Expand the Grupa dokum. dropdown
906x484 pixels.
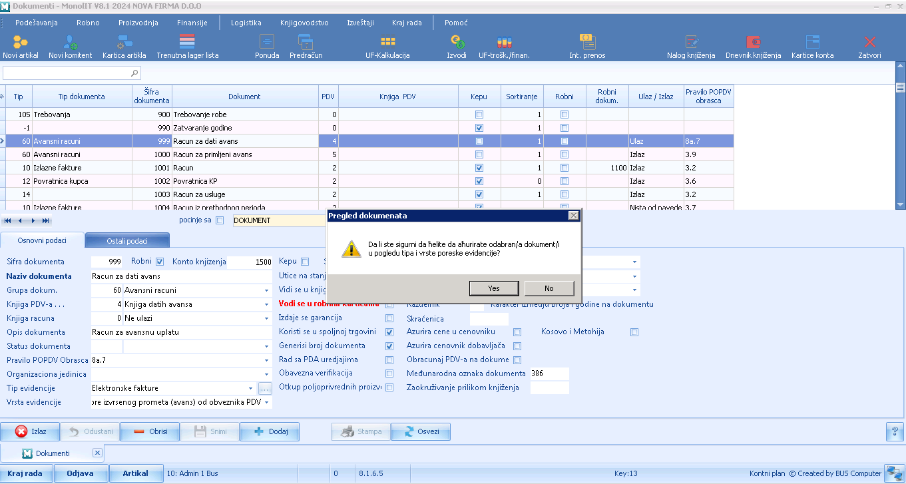pos(266,291)
